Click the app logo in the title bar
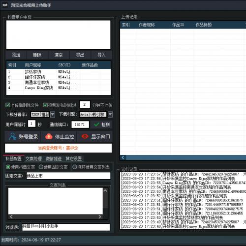The image size is (246, 246). point(5,5)
